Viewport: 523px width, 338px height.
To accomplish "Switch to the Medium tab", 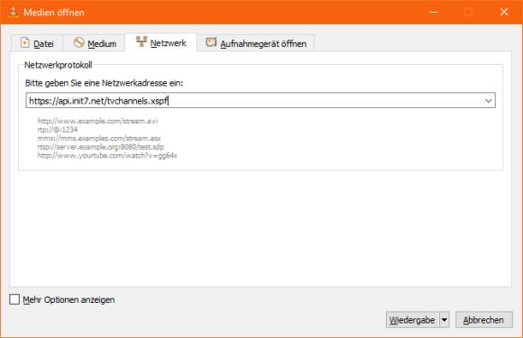I will 95,43.
